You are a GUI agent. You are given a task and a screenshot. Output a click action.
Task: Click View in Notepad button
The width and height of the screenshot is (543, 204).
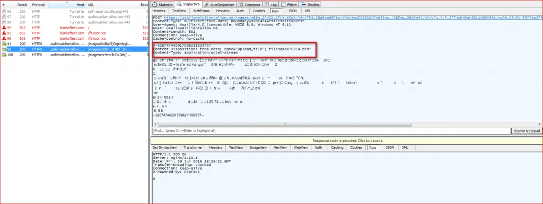[527, 131]
